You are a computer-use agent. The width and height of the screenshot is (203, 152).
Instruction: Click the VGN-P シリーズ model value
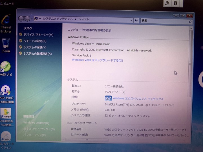[115, 92]
